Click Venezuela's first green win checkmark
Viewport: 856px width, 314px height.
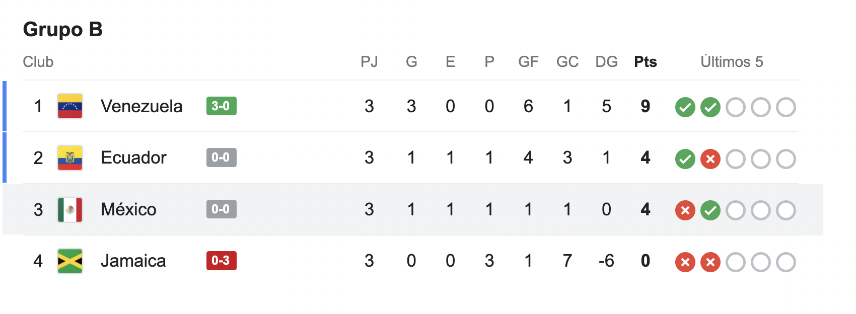pyautogui.click(x=685, y=107)
